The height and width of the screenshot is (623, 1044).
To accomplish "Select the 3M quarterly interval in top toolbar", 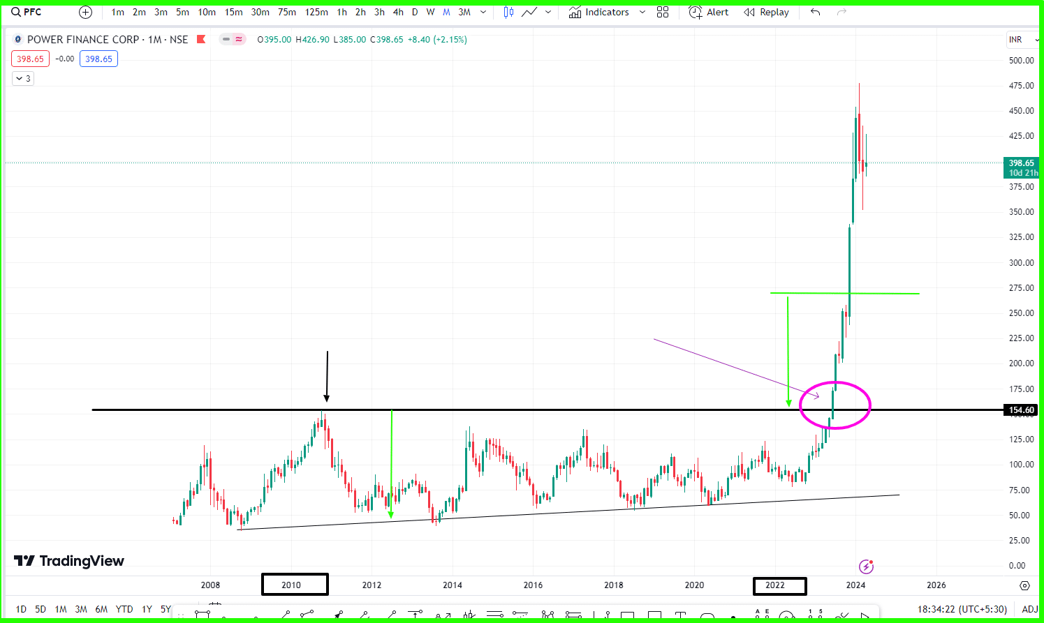I will [464, 12].
